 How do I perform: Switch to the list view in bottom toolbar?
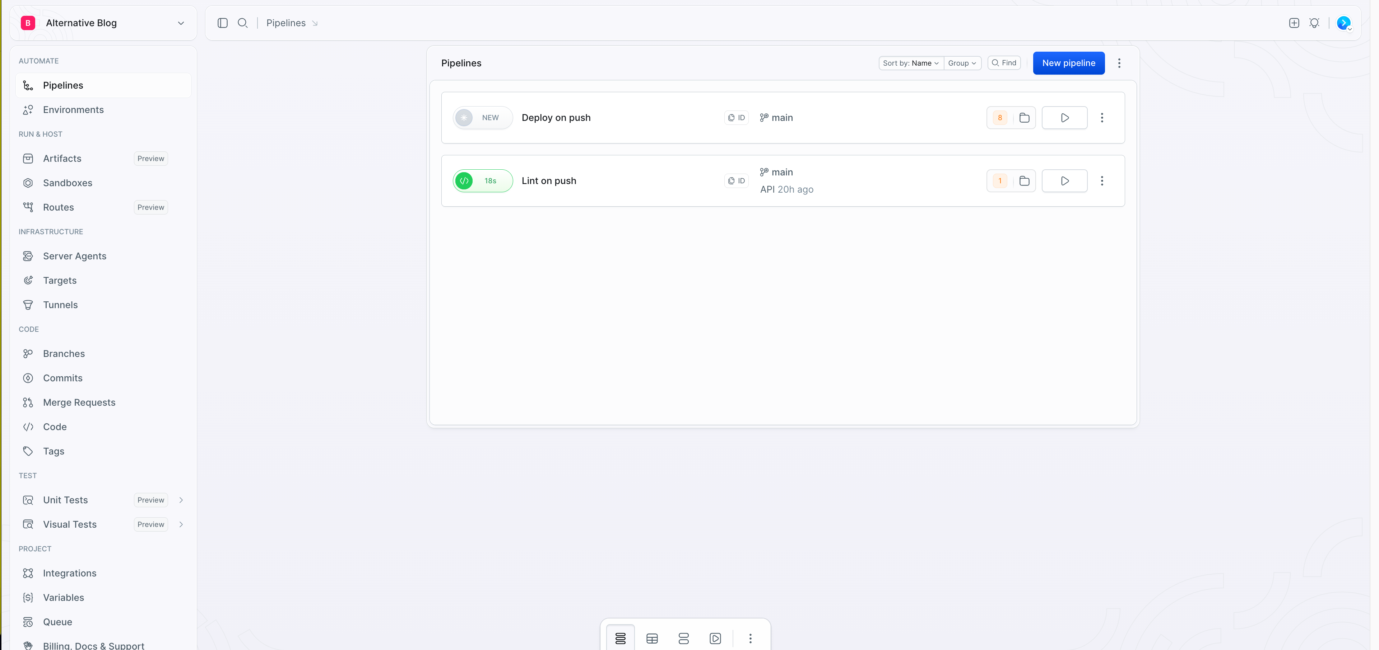pyautogui.click(x=621, y=638)
